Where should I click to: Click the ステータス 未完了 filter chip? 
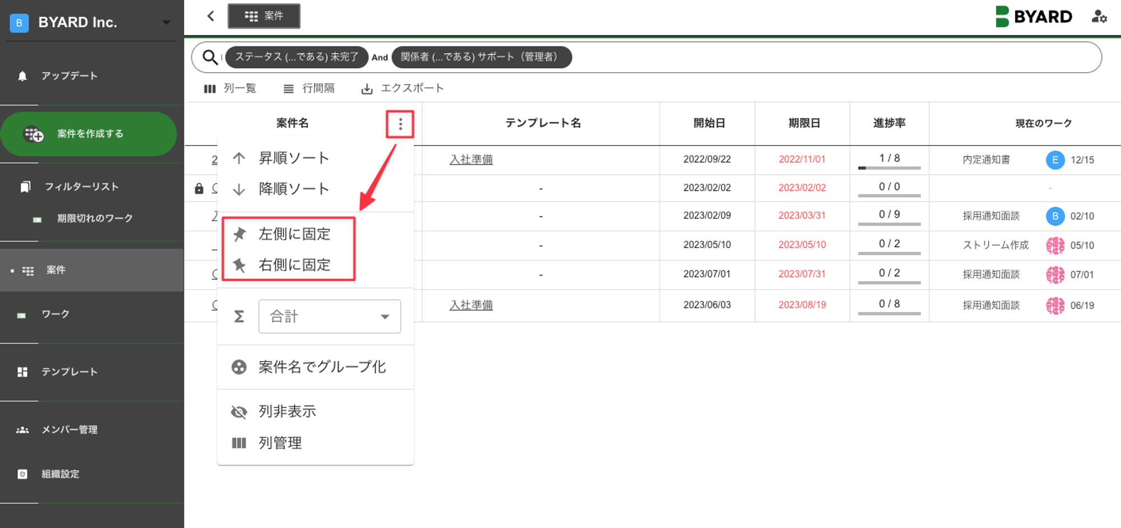click(x=297, y=57)
